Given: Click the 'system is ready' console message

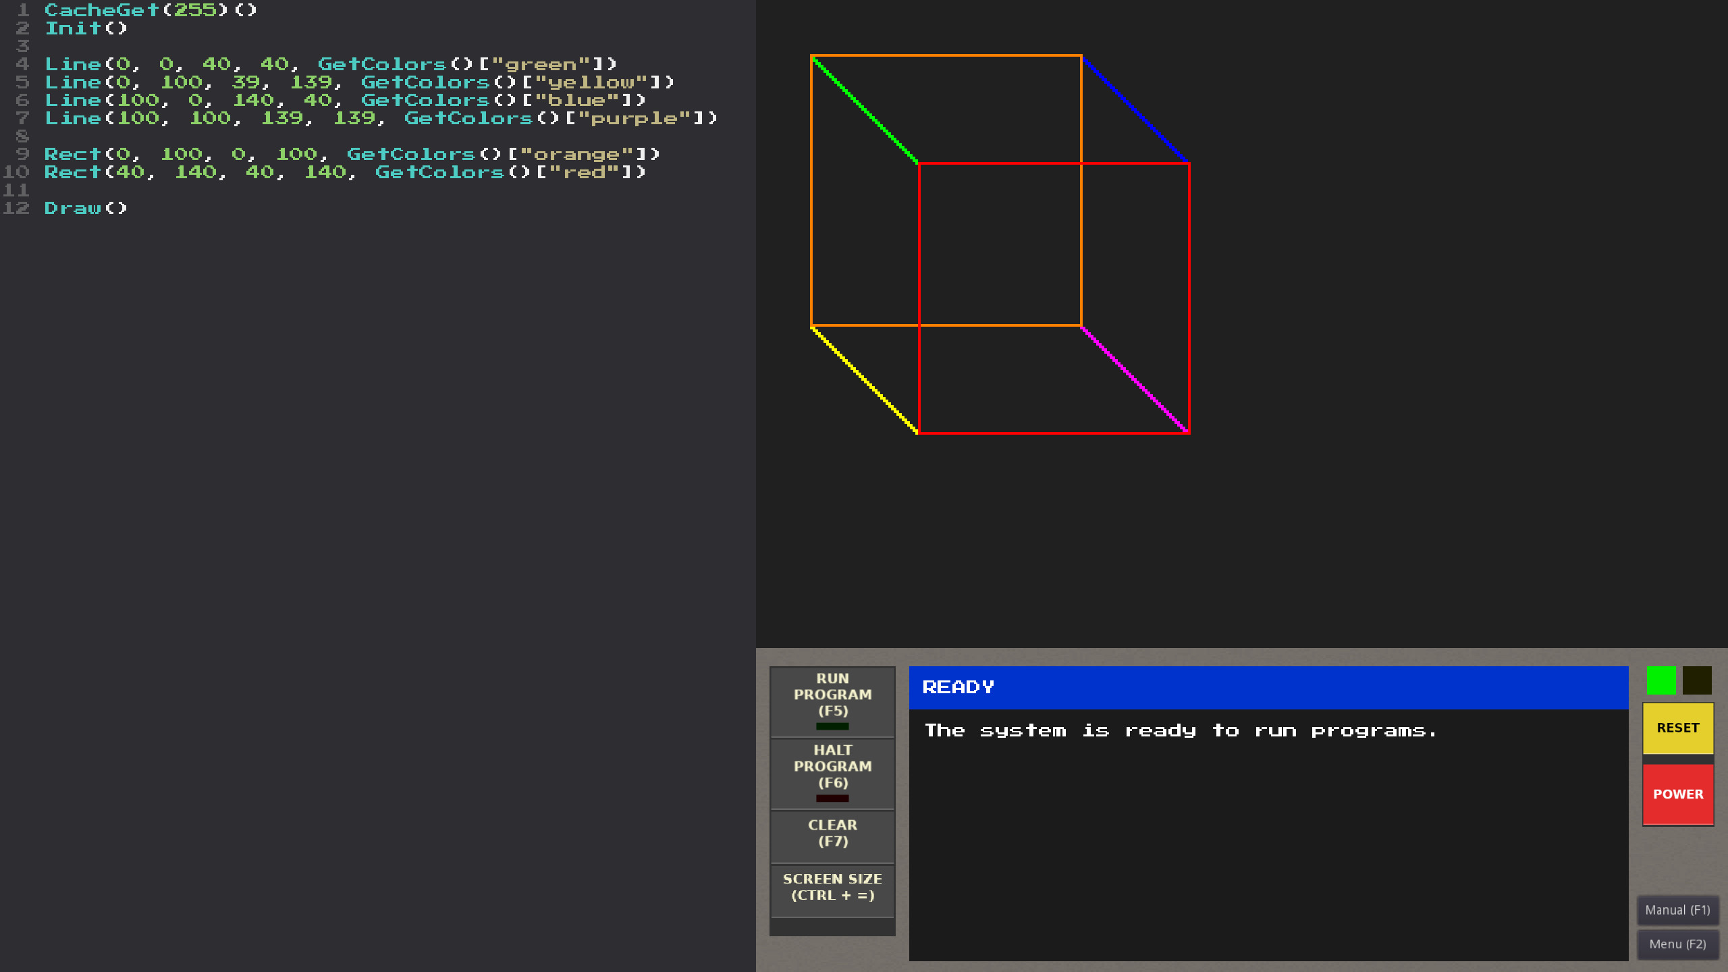Looking at the screenshot, I should [1180, 730].
